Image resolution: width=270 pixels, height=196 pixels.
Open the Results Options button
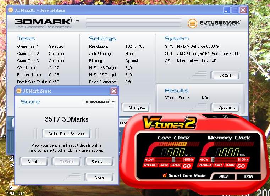[226, 107]
